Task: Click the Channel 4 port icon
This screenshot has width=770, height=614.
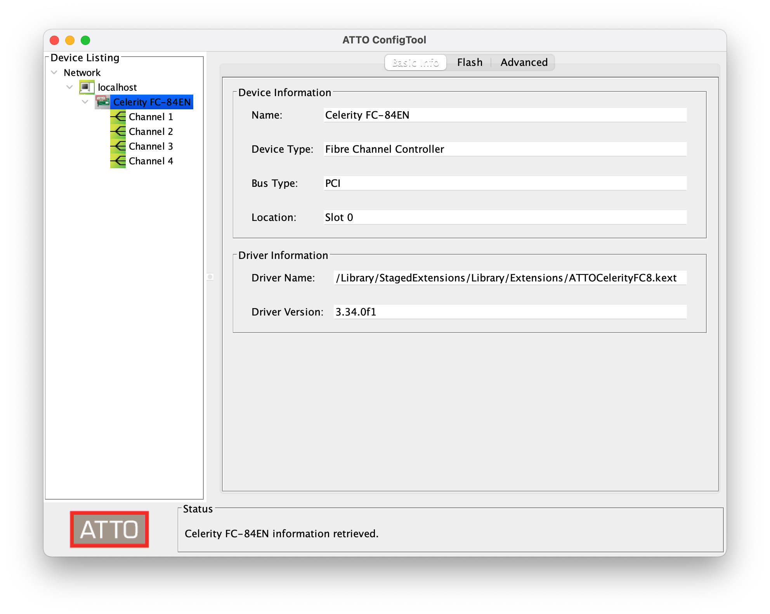Action: (x=118, y=161)
